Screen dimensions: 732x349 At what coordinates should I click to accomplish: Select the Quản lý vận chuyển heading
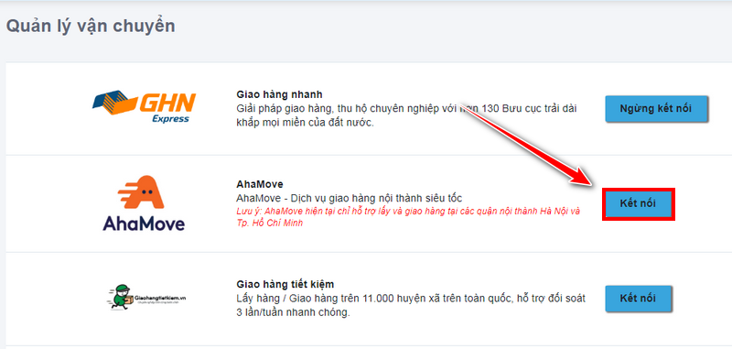[x=91, y=27]
